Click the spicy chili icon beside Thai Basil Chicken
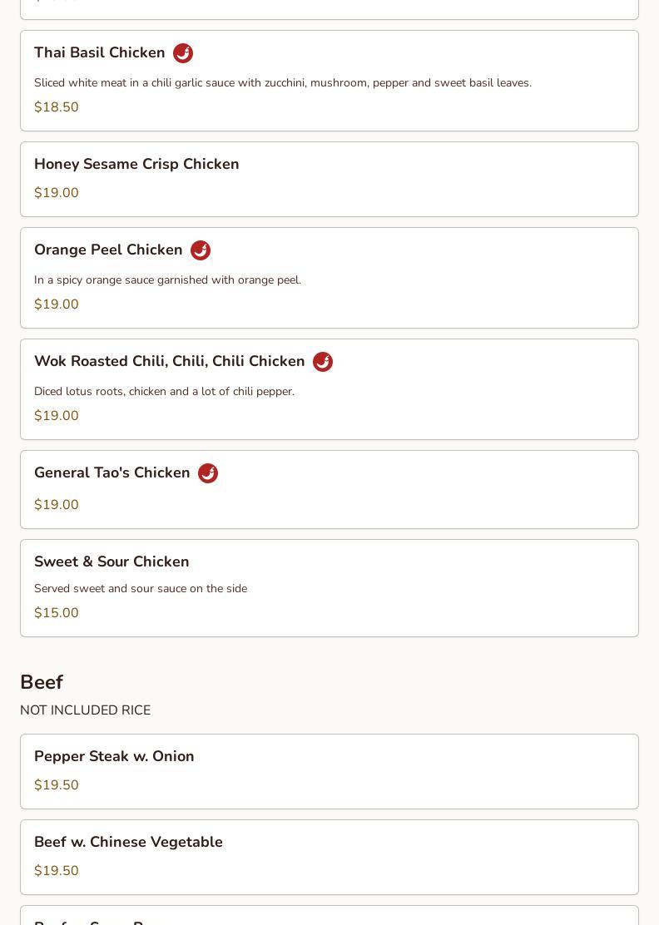The width and height of the screenshot is (659, 925). click(183, 53)
